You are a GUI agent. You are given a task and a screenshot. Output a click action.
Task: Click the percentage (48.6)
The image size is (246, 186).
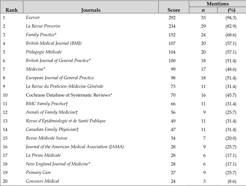[x=231, y=69]
